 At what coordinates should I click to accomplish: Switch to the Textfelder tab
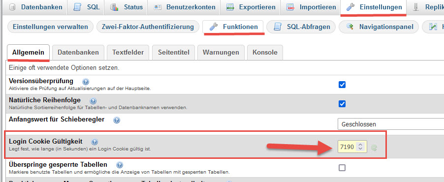coord(128,52)
